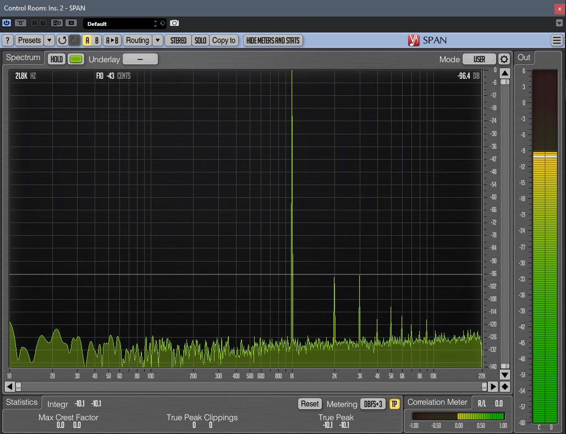The width and height of the screenshot is (566, 434).
Task: Toggle the plugin power/activate button
Action: 7,23
